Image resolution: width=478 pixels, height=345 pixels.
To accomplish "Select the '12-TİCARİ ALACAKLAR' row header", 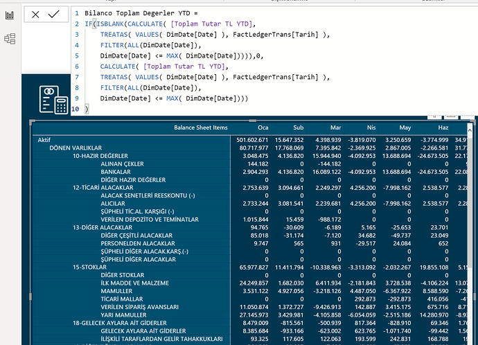I will (x=103, y=188).
